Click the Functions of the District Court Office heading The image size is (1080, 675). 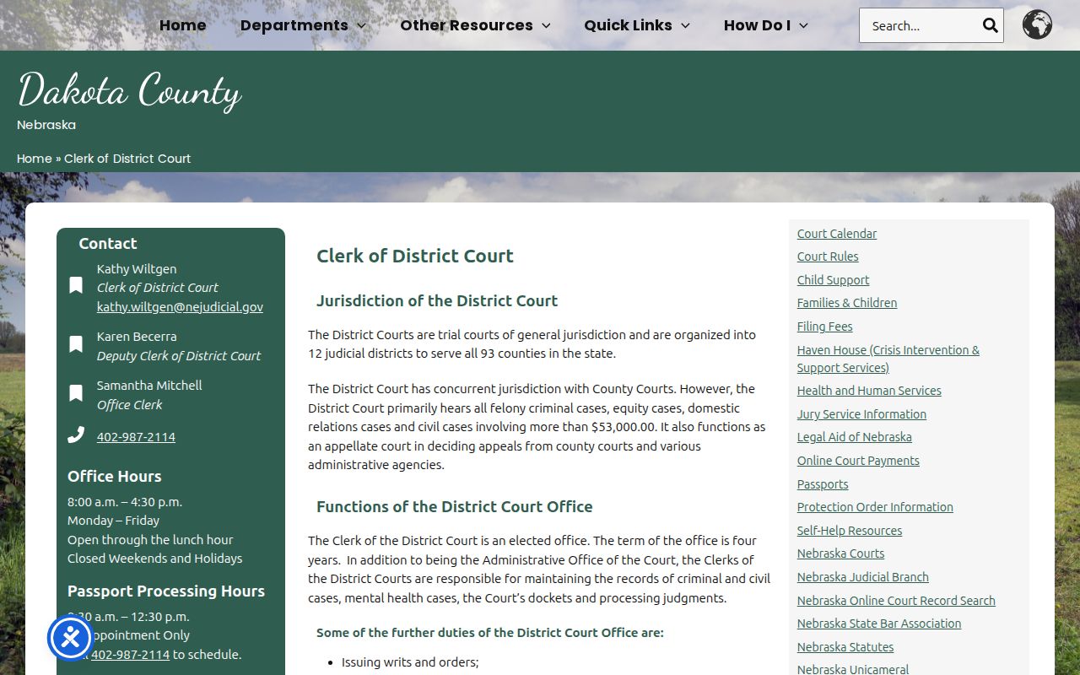pos(455,506)
